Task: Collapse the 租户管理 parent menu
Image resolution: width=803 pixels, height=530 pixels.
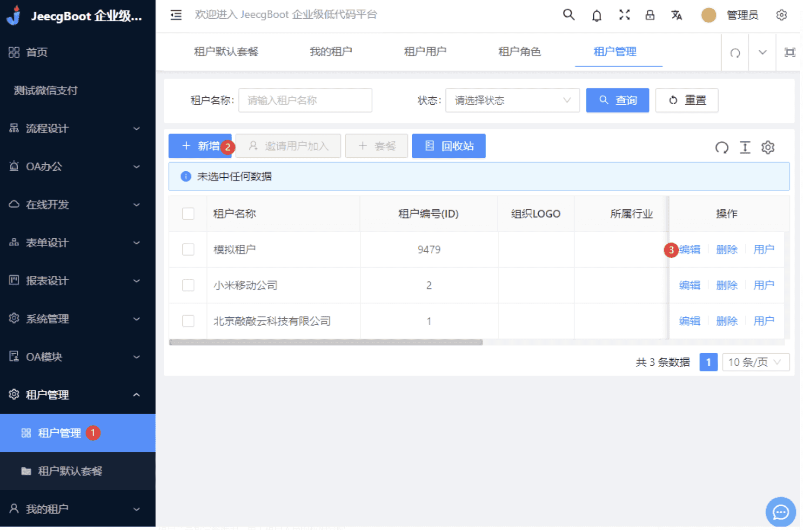Action: 78,395
